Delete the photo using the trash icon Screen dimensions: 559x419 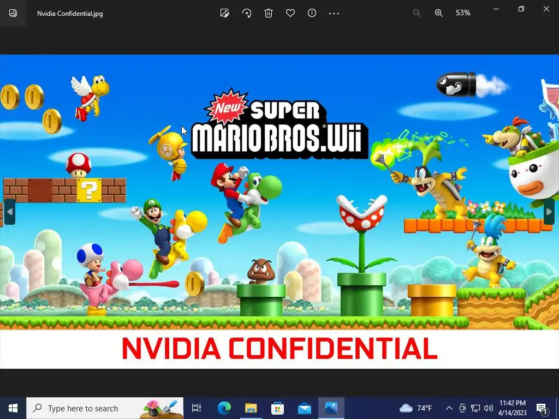point(269,13)
